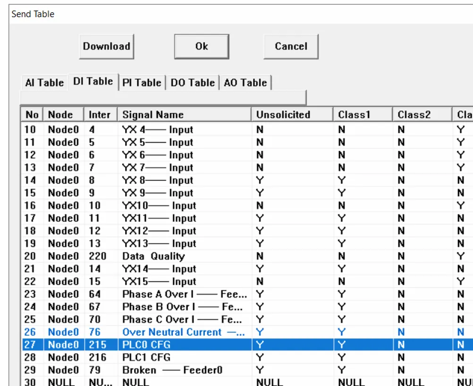The image size is (473, 386).
Task: Select the 'YX 5—— Input' signal
Action: [158, 143]
